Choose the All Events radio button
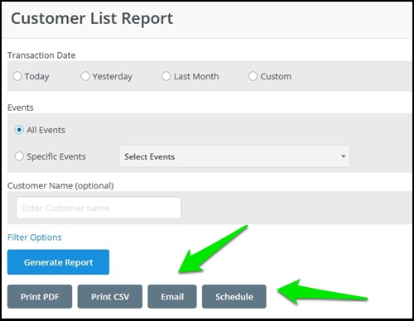Image resolution: width=414 pixels, height=321 pixels. pyautogui.click(x=19, y=130)
